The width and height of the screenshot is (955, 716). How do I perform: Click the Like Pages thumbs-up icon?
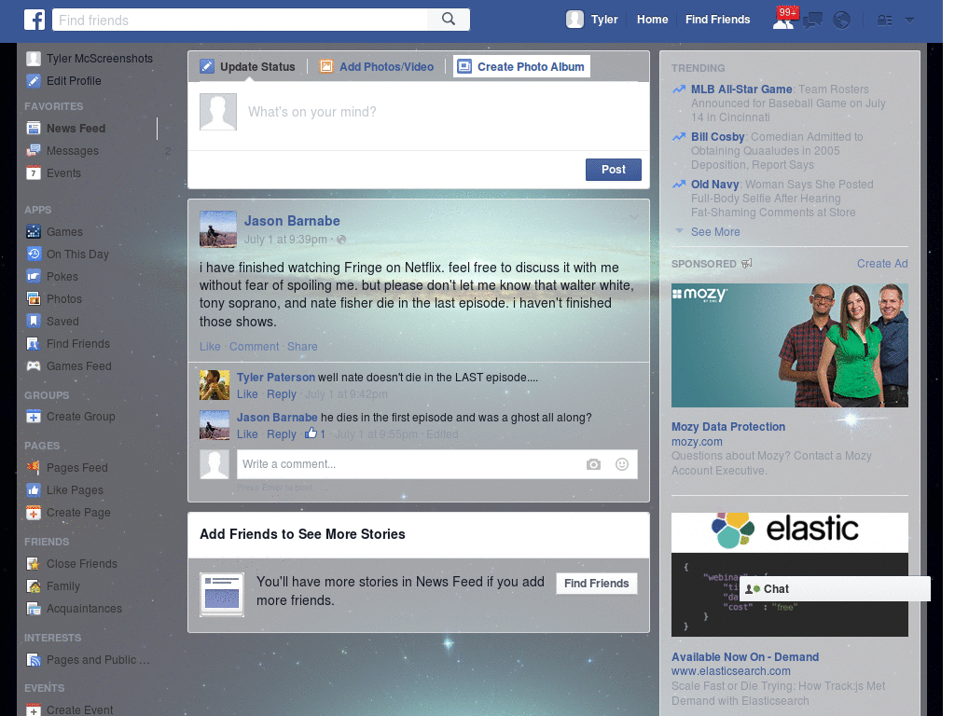point(34,490)
